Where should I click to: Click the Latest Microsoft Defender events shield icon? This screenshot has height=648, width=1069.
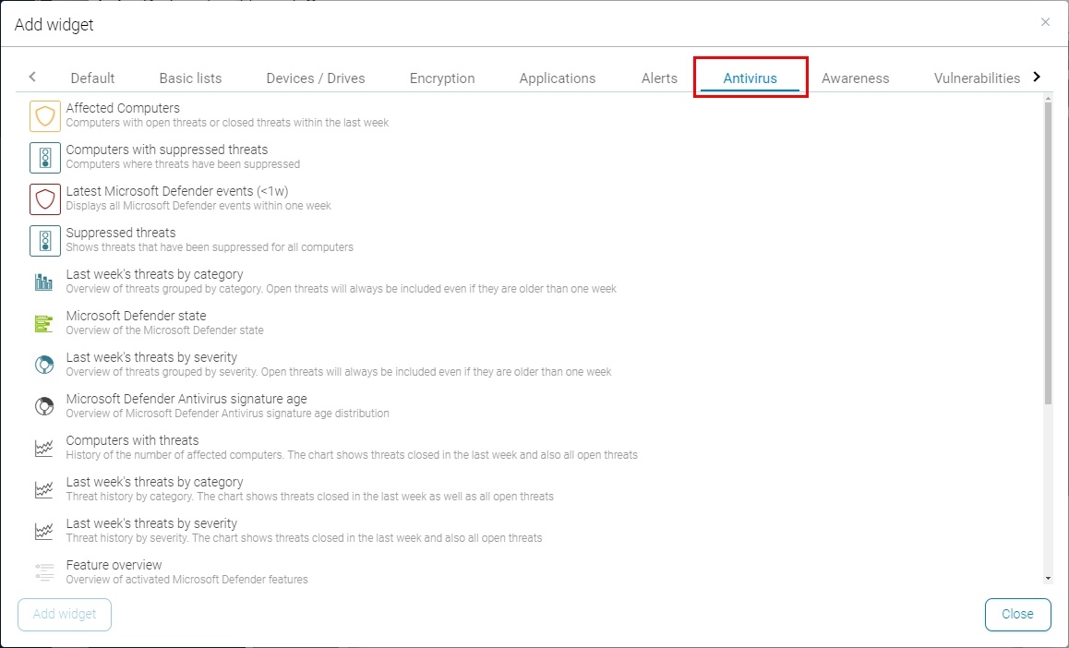coord(45,199)
